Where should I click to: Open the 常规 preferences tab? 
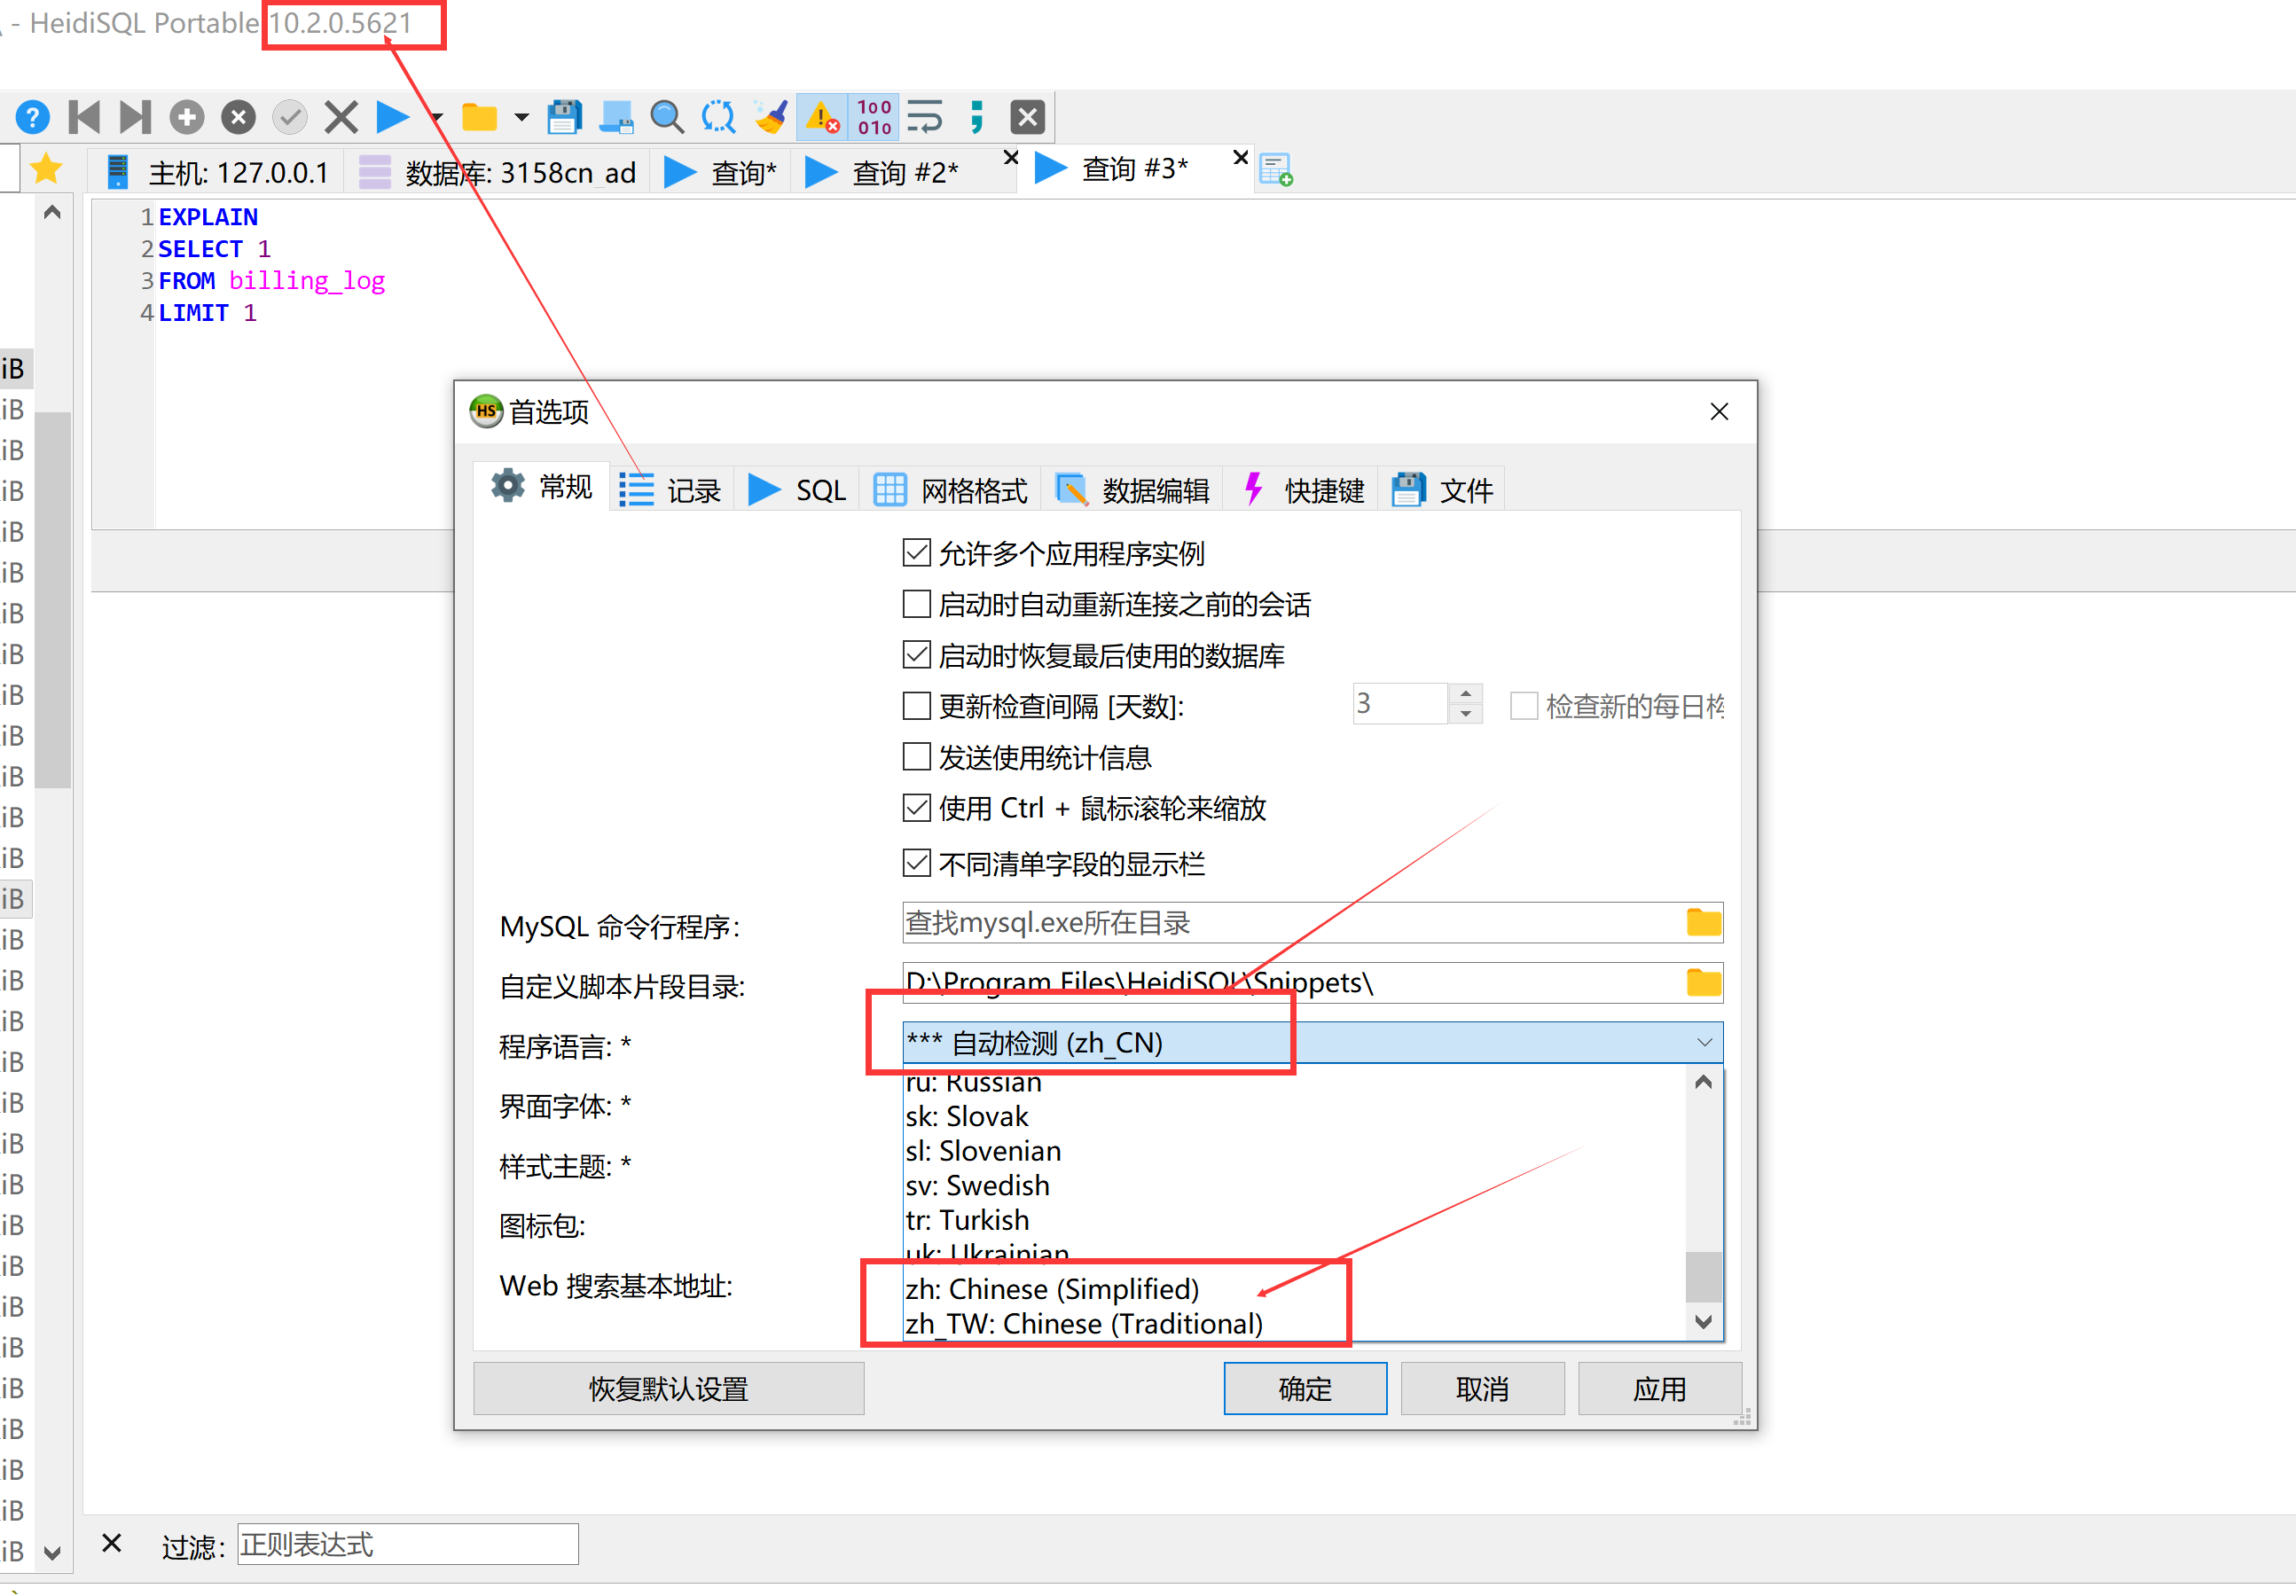pyautogui.click(x=543, y=488)
